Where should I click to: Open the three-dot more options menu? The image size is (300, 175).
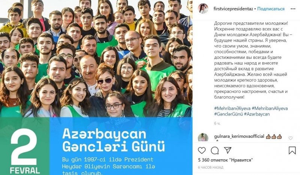pos(293,9)
